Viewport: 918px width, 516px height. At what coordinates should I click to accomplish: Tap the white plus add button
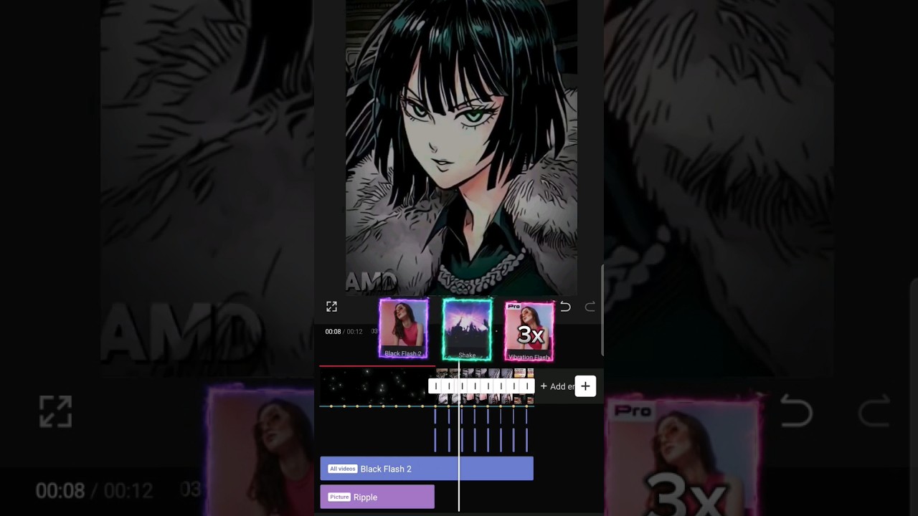(x=585, y=386)
